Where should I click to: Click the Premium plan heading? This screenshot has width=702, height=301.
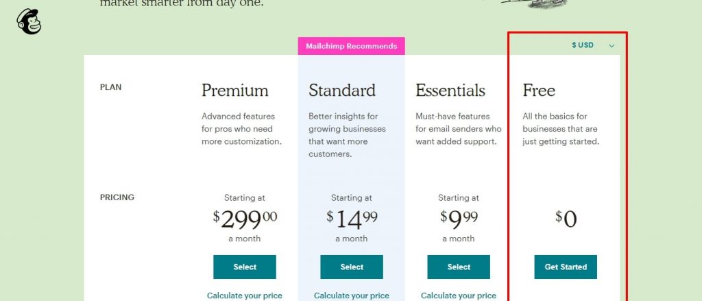(234, 91)
